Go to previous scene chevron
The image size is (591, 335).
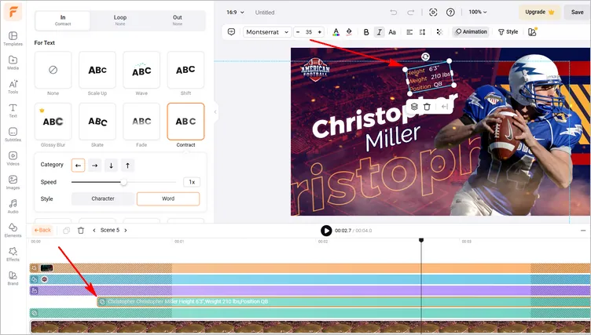[94, 231]
